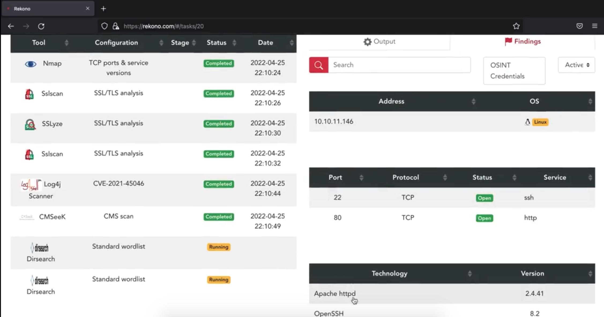Reload the page in the browser
The height and width of the screenshot is (317, 604).
pos(41,26)
